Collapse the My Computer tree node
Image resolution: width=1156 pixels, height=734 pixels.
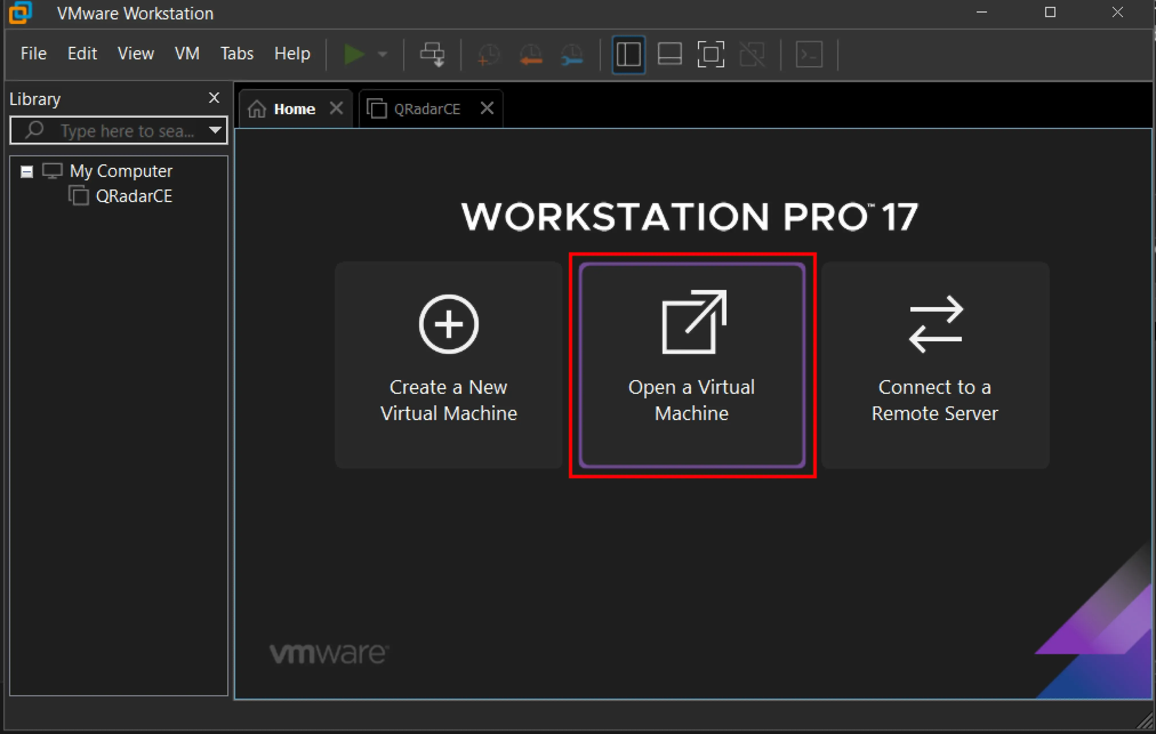tap(27, 171)
